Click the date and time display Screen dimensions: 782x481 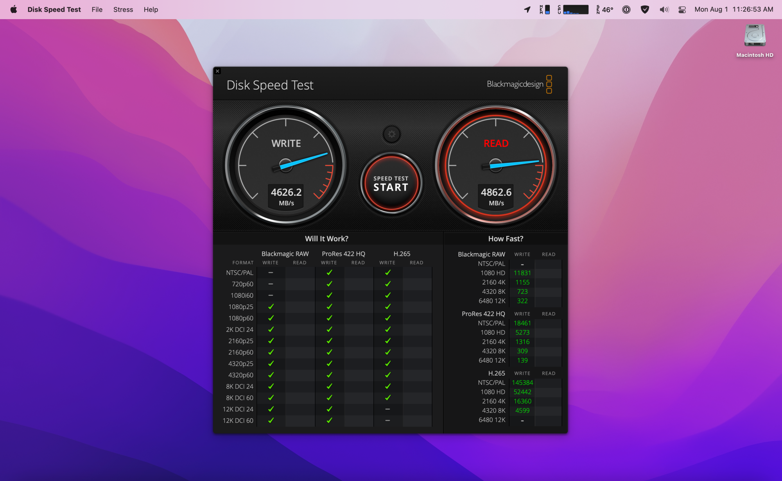click(734, 9)
